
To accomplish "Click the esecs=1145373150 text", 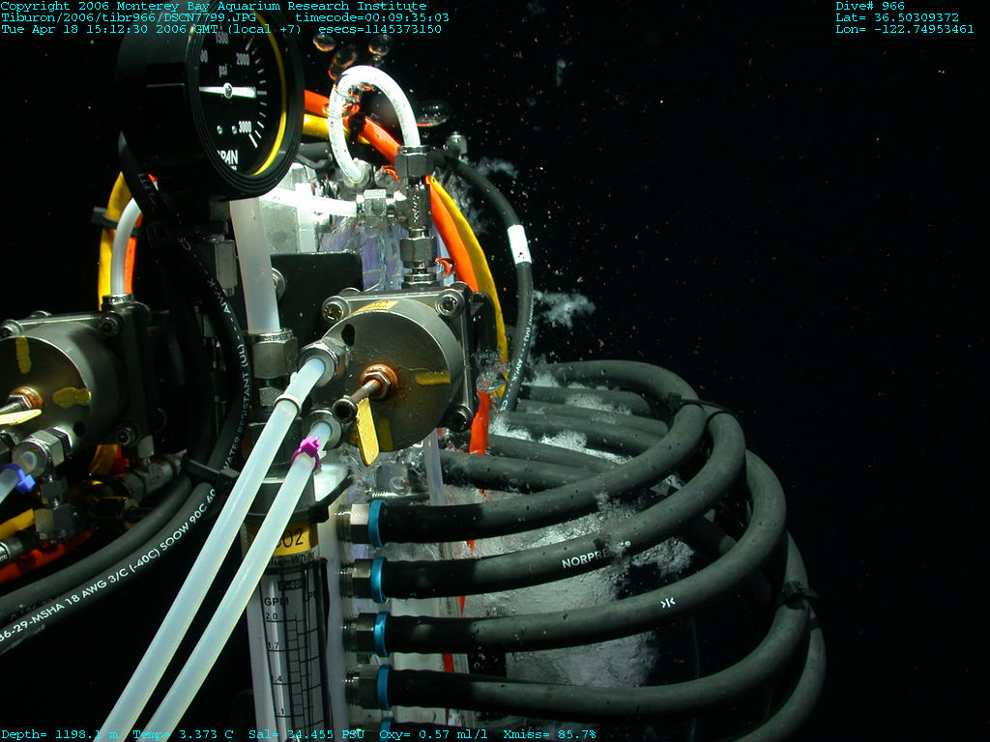I will 380,29.
